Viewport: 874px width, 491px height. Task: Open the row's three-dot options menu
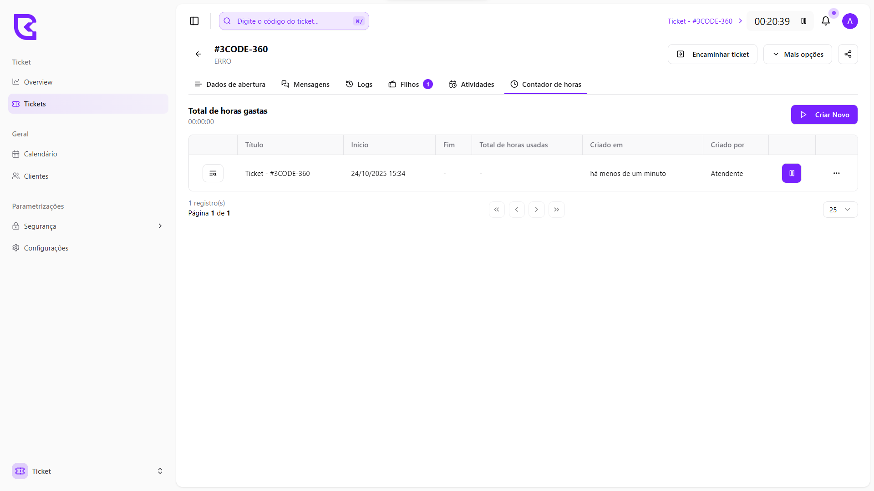click(x=836, y=173)
